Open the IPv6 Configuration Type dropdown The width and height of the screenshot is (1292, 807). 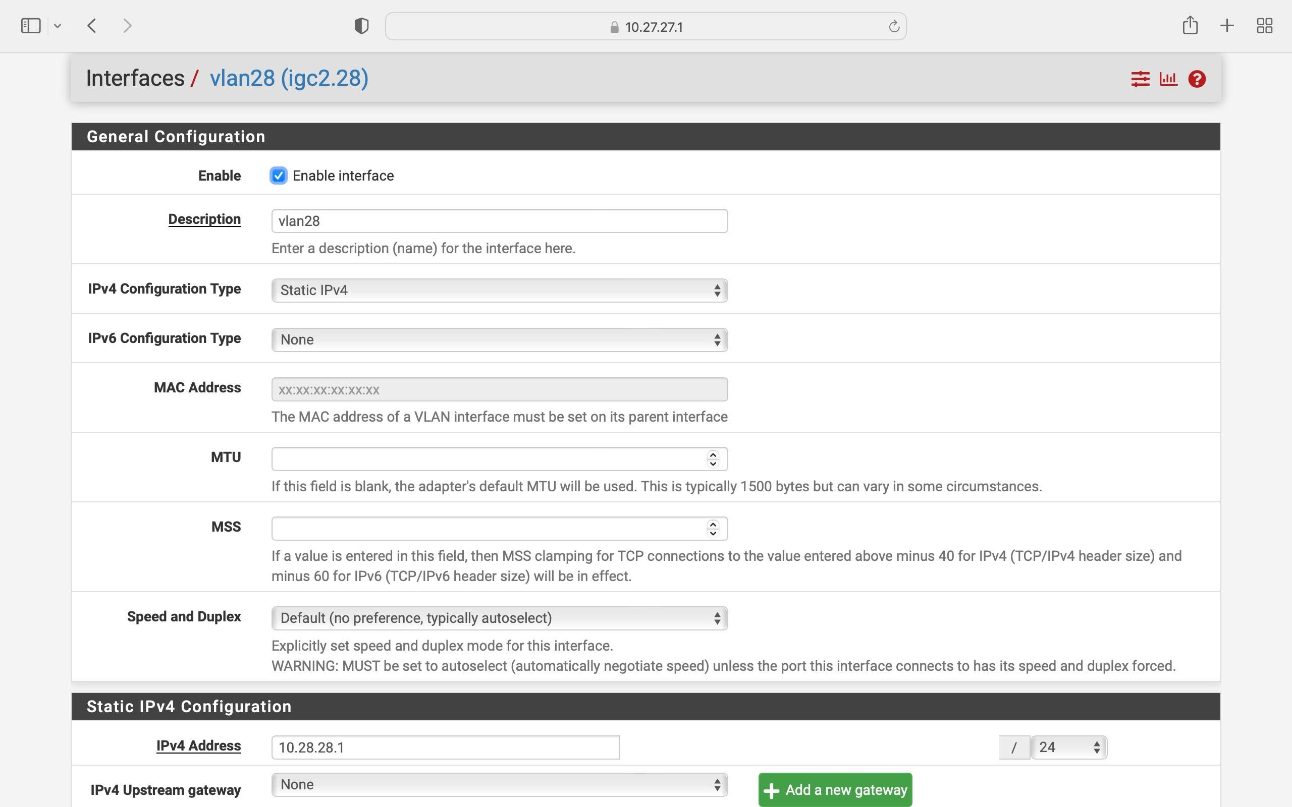click(x=499, y=340)
